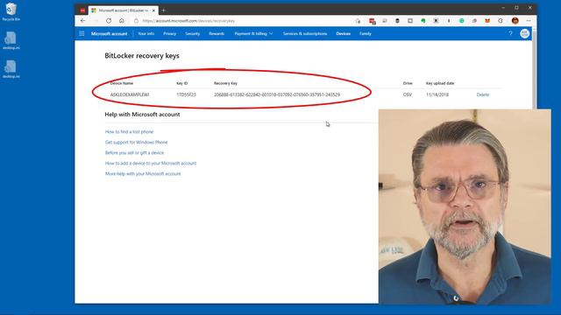Image resolution: width=561 pixels, height=315 pixels.
Task: Open the Devices menu item
Action: point(343,33)
